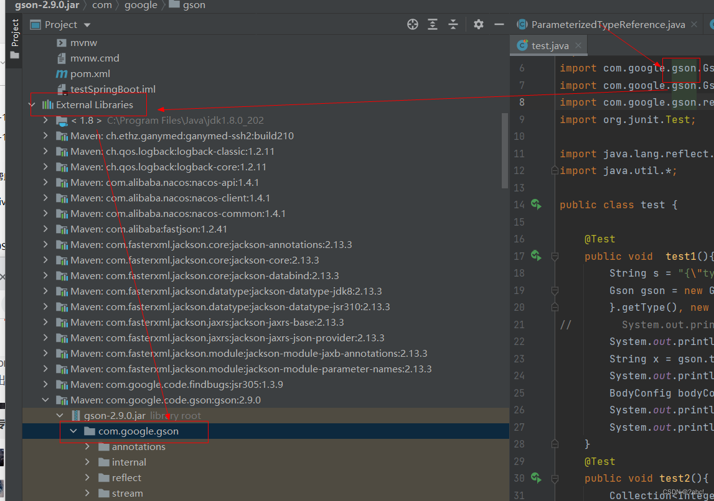Toggle fold marker on java.util import line
Image resolution: width=714 pixels, height=501 pixels.
tap(555, 171)
